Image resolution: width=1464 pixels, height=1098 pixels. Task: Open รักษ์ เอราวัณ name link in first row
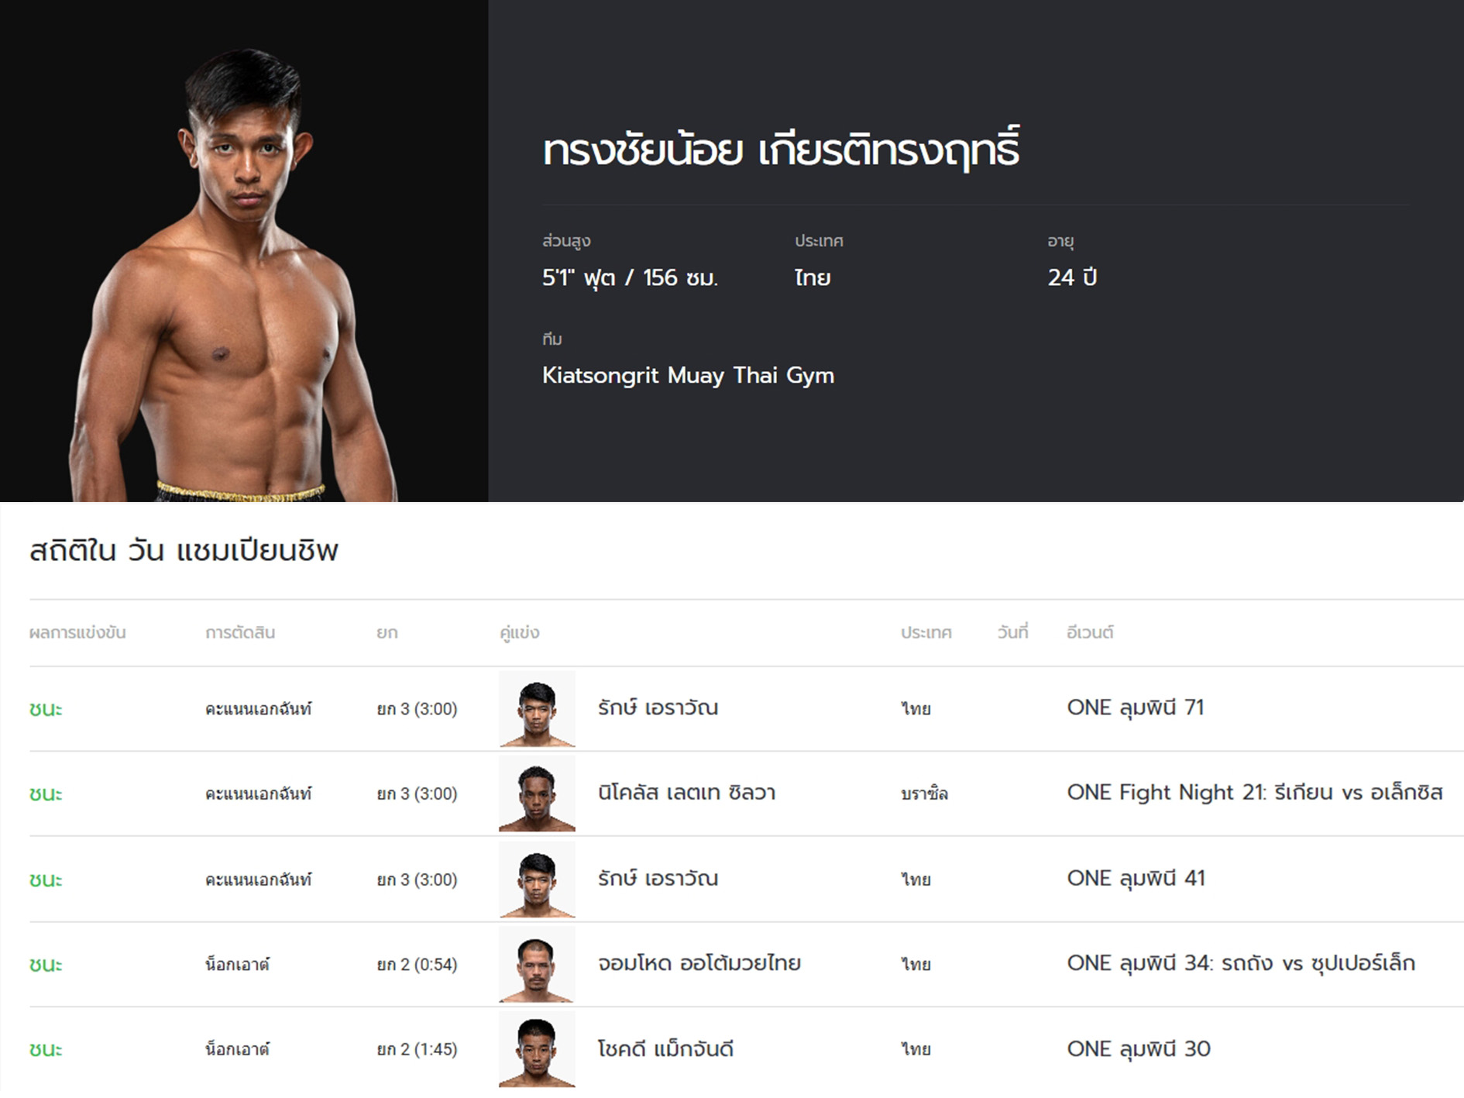point(658,707)
